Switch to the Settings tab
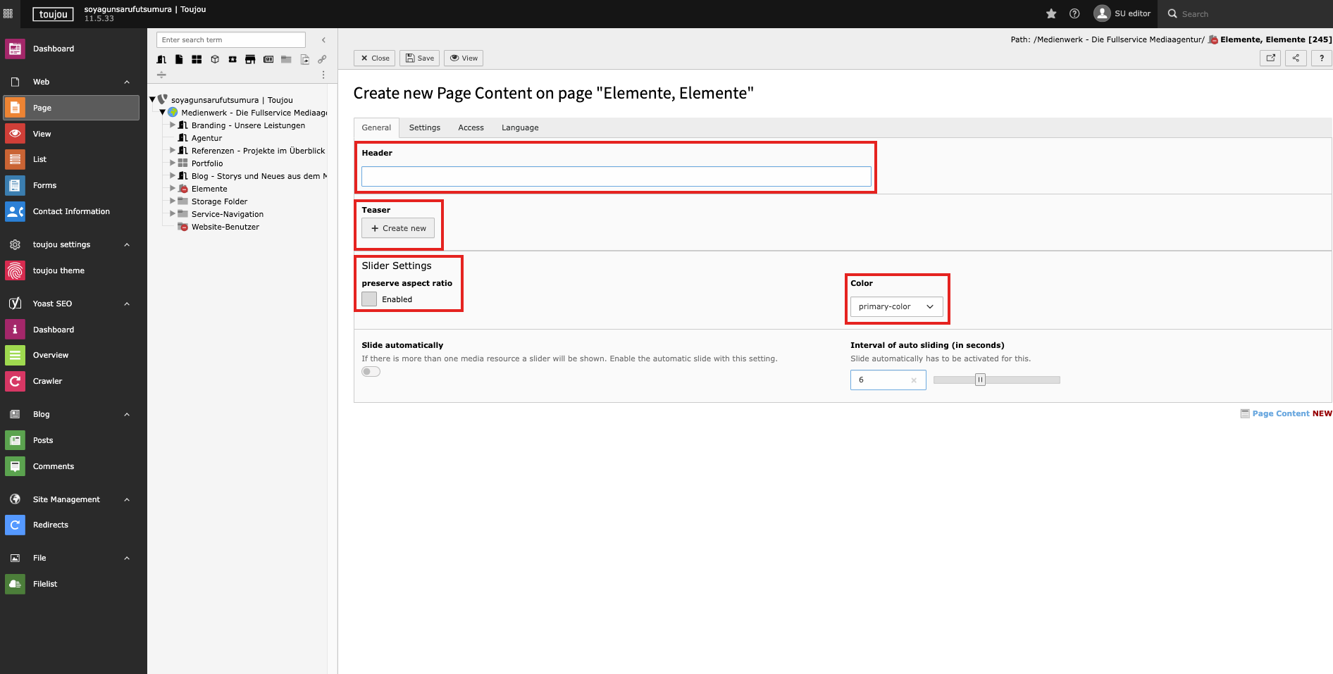This screenshot has width=1333, height=674. 424,127
